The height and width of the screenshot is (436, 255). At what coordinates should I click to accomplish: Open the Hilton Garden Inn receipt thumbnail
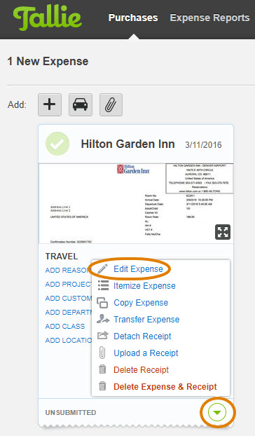pos(136,203)
